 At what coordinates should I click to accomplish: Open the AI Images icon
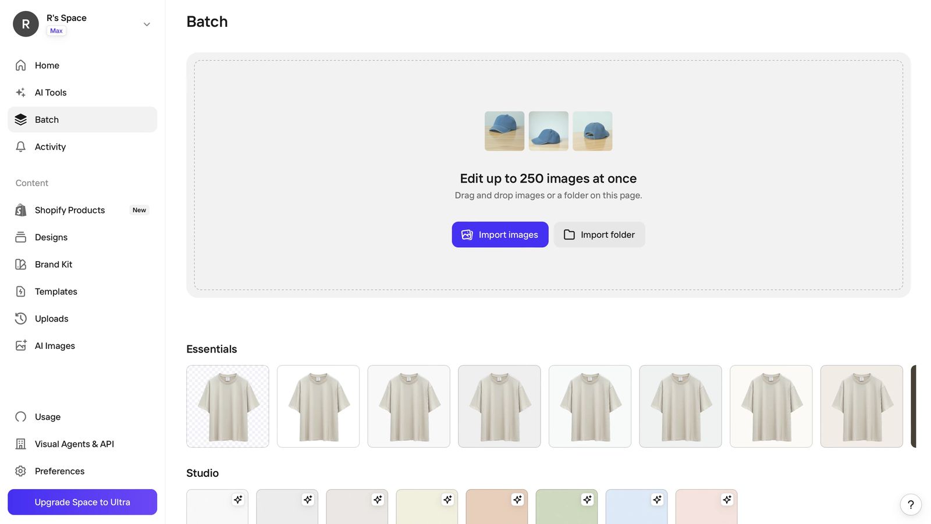pyautogui.click(x=21, y=345)
